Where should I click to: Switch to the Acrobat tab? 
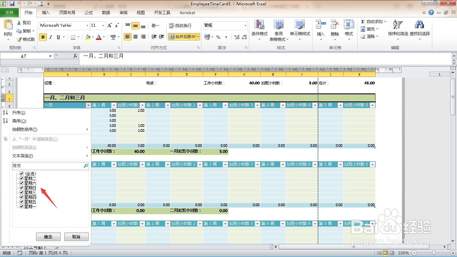[187, 13]
